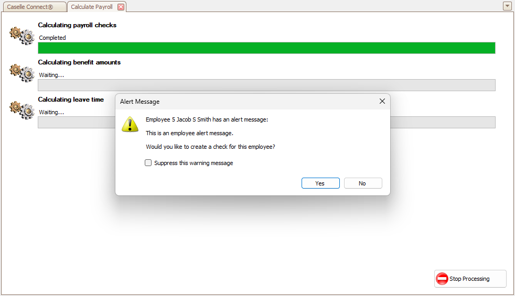Dismiss the Alert Message dialog with X
Image resolution: width=515 pixels, height=296 pixels.
382,102
